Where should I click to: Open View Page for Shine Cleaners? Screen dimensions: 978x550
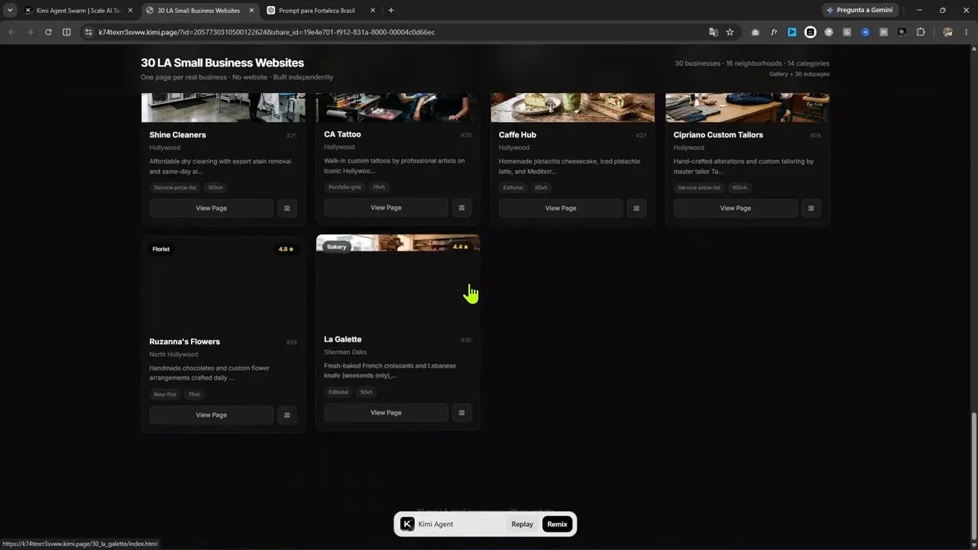tap(211, 208)
